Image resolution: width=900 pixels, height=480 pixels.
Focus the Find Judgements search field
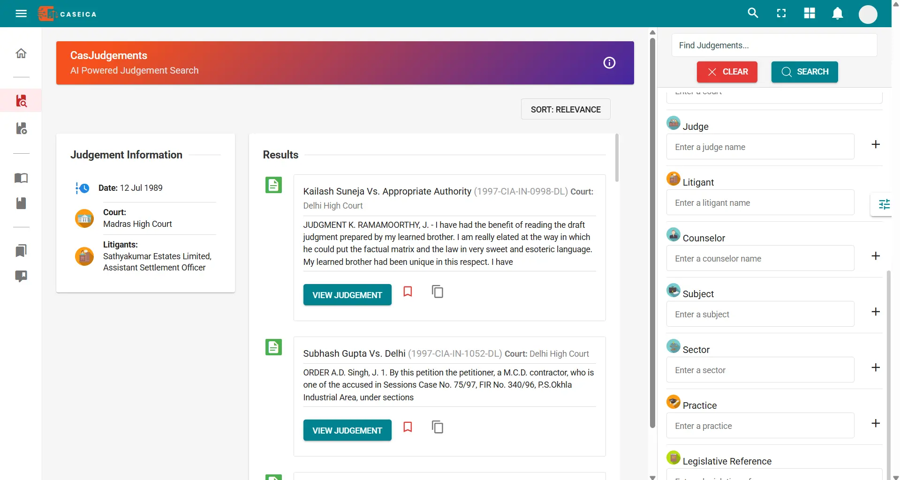774,45
